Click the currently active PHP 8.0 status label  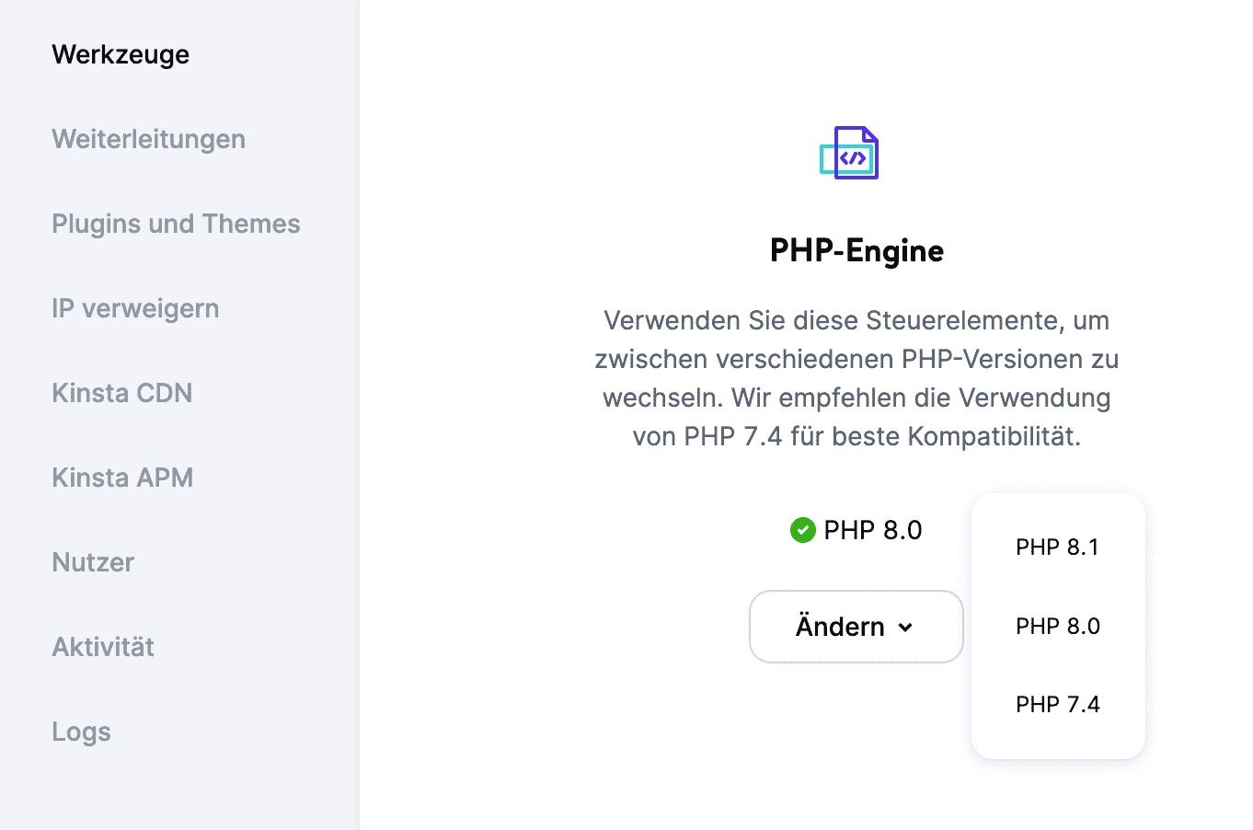point(873,530)
